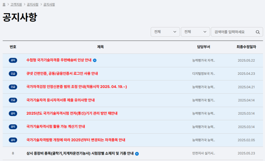Click the 최종수정일자 column header
Viewport: 265px width, 161px height.
(246, 47)
